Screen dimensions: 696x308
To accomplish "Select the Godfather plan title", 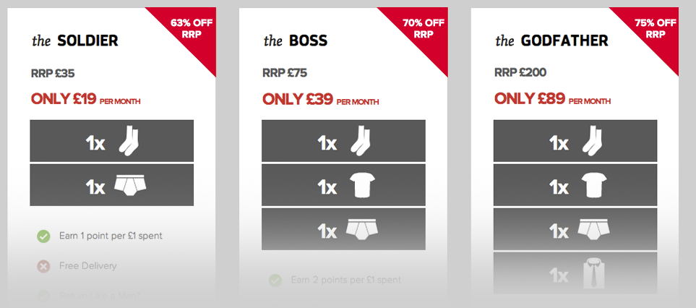I will [551, 40].
